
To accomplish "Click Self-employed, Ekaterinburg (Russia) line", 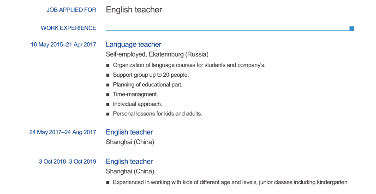I will coord(157,54).
